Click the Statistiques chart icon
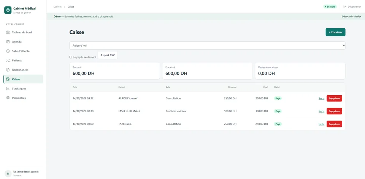Image resolution: width=365 pixels, height=179 pixels. [x=8, y=88]
